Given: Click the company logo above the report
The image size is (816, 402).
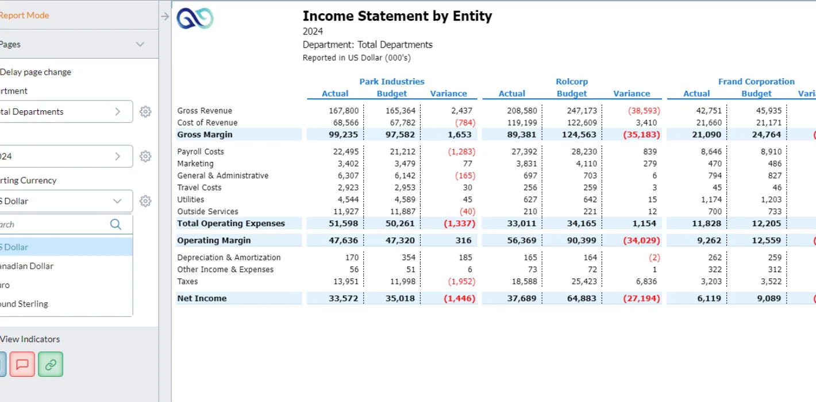Looking at the screenshot, I should [x=195, y=19].
